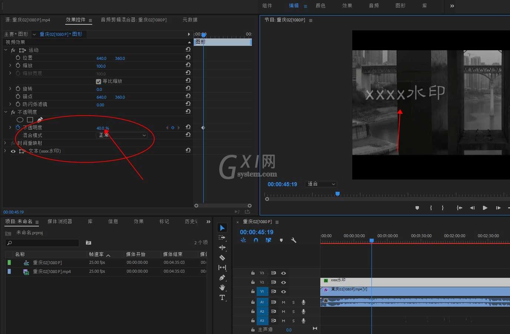
Task: Step forward one frame
Action: [x=498, y=208]
